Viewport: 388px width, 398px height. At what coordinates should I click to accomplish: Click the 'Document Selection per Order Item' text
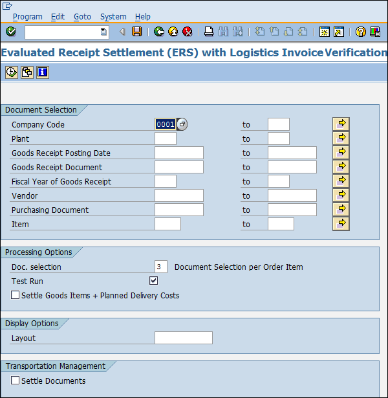239,267
